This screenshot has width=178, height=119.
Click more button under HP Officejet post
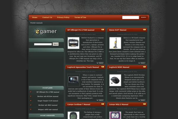point(100,63)
